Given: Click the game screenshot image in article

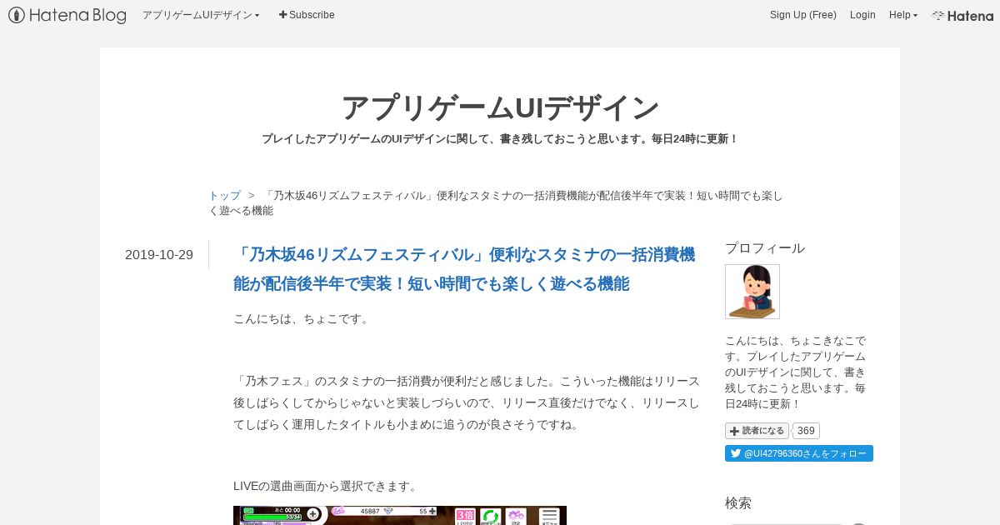Looking at the screenshot, I should pyautogui.click(x=400, y=515).
